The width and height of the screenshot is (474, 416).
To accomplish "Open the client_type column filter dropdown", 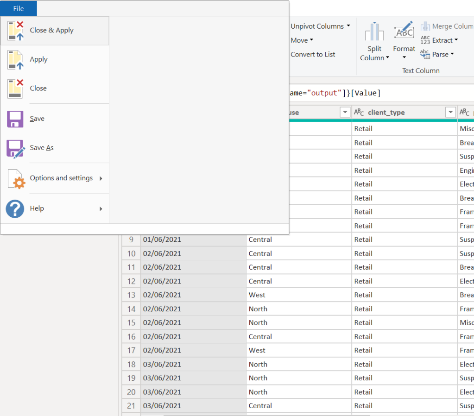I will click(x=450, y=112).
